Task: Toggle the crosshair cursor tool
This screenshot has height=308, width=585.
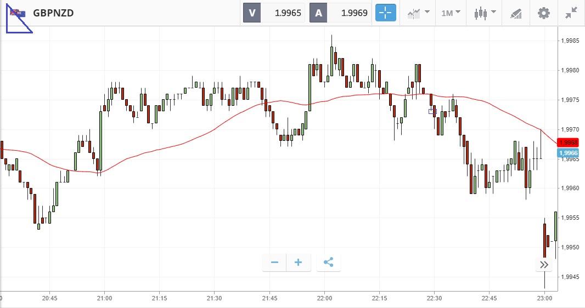Action: point(385,13)
